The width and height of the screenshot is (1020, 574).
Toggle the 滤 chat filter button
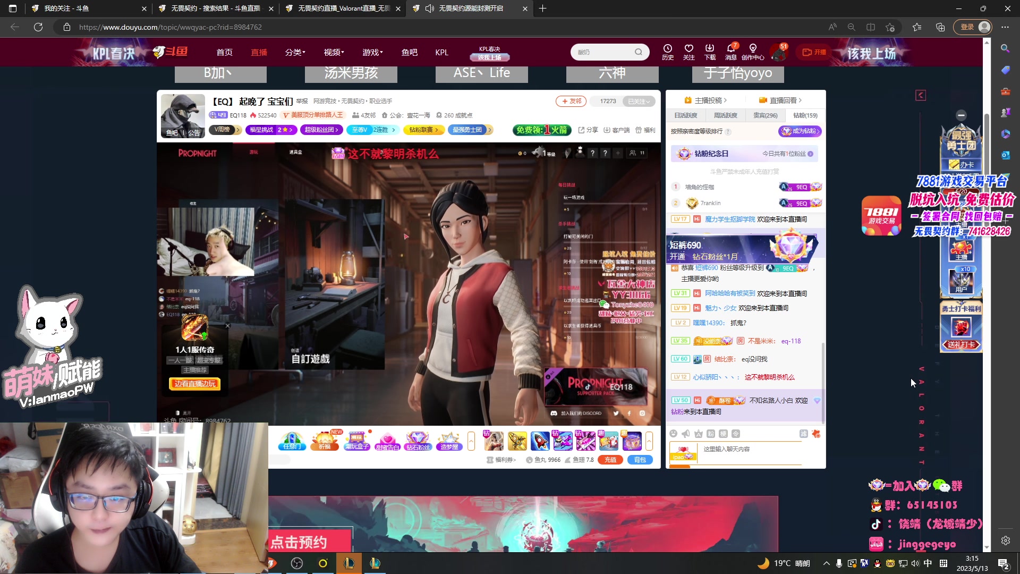[804, 434]
